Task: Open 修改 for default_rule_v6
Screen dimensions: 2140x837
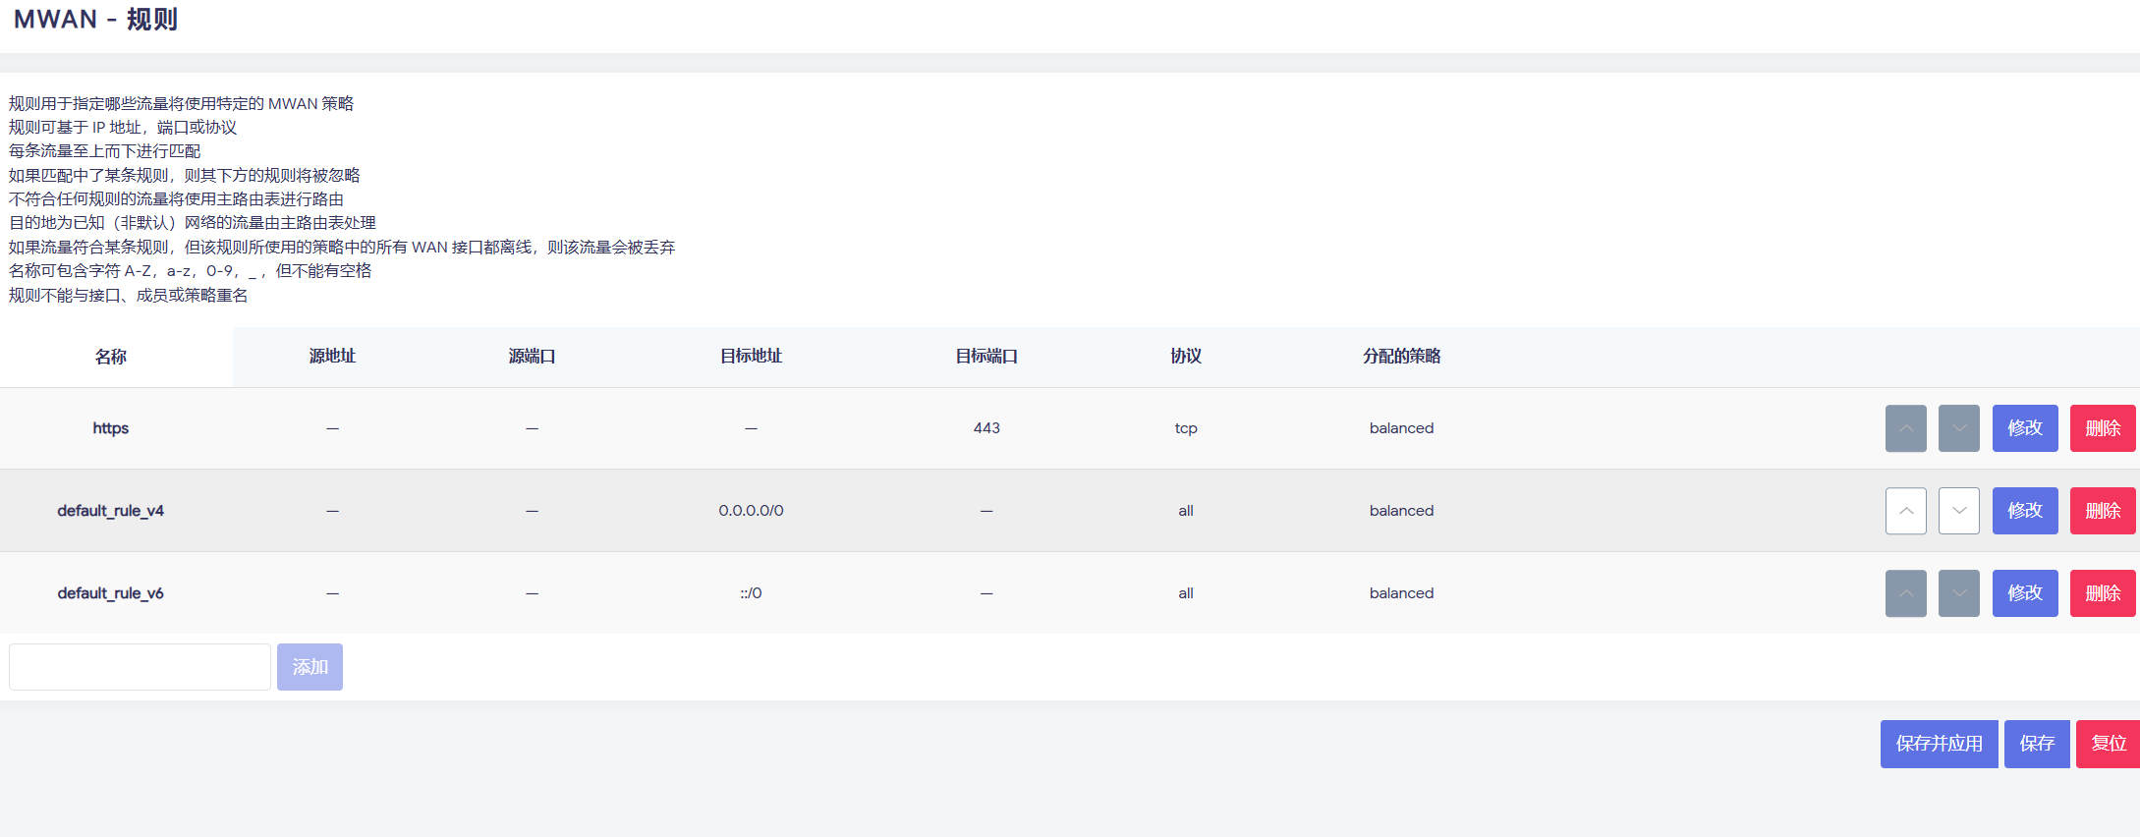Action: click(x=2025, y=593)
